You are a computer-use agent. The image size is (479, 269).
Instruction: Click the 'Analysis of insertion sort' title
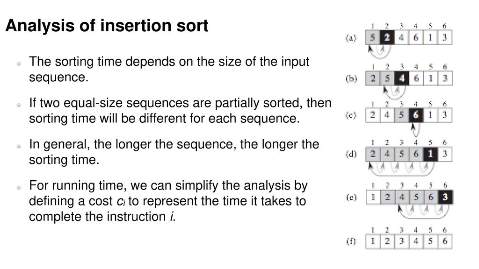click(107, 26)
